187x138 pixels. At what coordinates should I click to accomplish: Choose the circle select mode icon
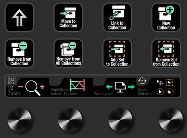160,92
